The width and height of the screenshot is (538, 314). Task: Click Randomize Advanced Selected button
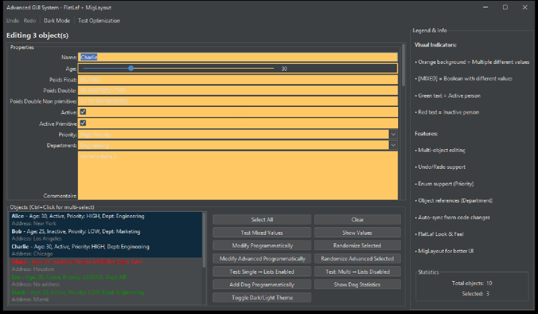(x=357, y=259)
